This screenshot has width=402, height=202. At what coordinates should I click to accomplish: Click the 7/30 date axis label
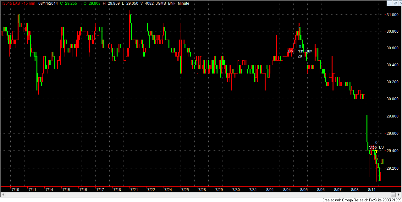tap(236, 189)
